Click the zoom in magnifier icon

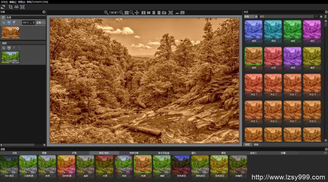click(106, 12)
